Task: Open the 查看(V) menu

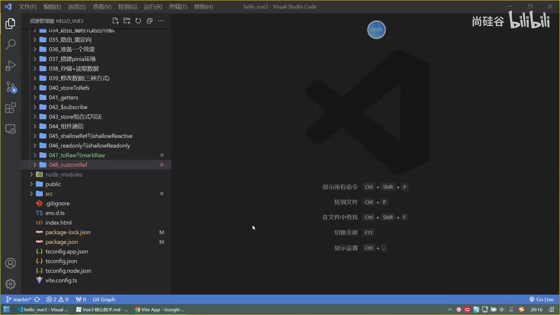Action: click(102, 7)
